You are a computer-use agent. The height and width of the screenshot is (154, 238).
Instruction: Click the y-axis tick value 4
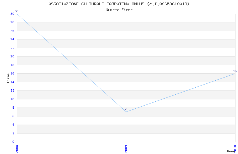(x=13, y=125)
